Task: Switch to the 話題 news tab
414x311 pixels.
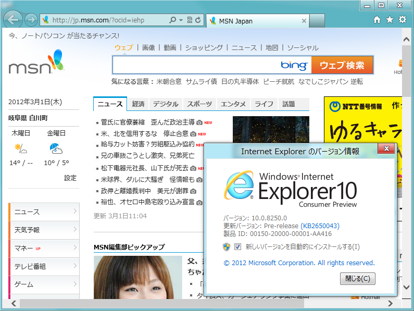Action: click(x=288, y=104)
